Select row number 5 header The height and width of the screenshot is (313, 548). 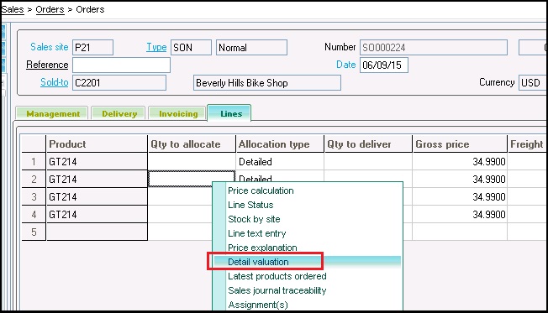(34, 232)
